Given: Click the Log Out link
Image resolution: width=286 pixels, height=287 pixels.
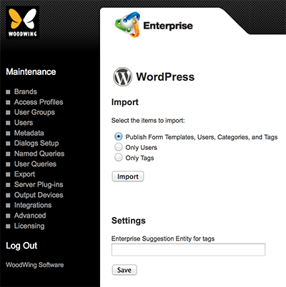Looking at the screenshot, I should [x=21, y=246].
